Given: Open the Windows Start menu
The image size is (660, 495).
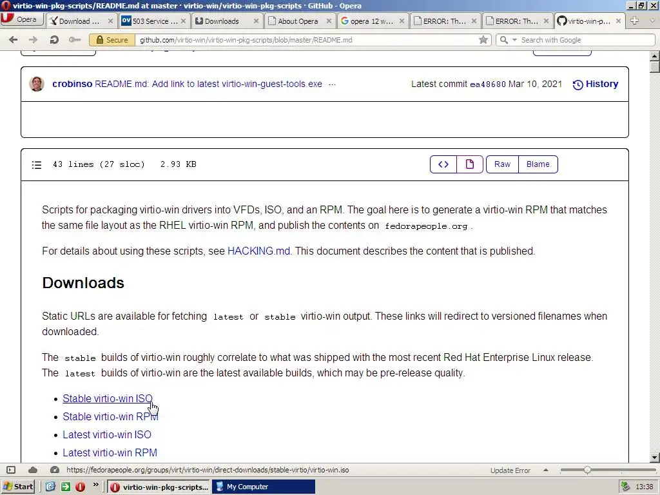Looking at the screenshot, I should (x=18, y=487).
